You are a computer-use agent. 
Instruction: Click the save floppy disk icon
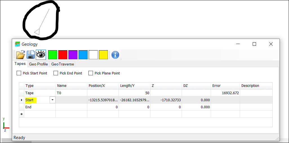pos(30,54)
